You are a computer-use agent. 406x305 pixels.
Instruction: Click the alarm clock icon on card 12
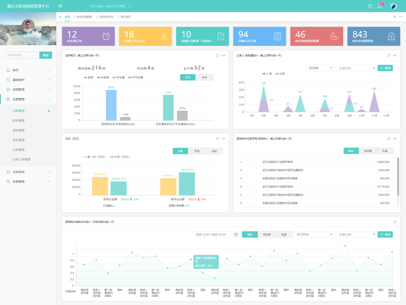pos(106,36)
